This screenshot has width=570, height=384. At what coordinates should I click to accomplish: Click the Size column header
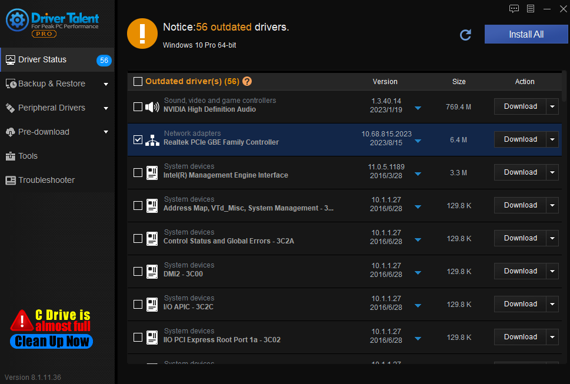click(459, 82)
